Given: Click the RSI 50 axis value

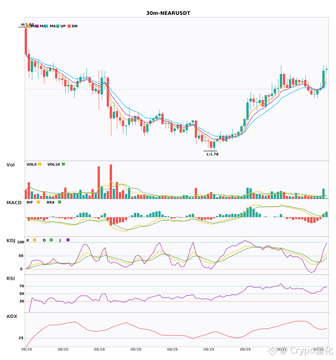Looking at the screenshot, I should coord(22,294).
